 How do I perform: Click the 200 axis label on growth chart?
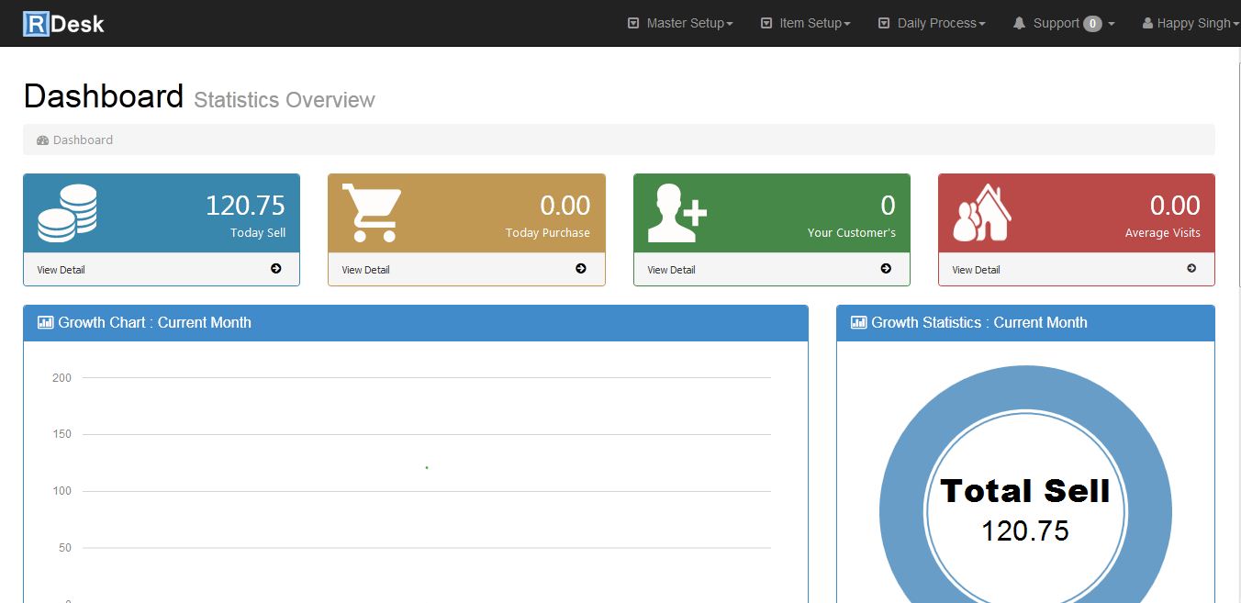click(x=61, y=377)
